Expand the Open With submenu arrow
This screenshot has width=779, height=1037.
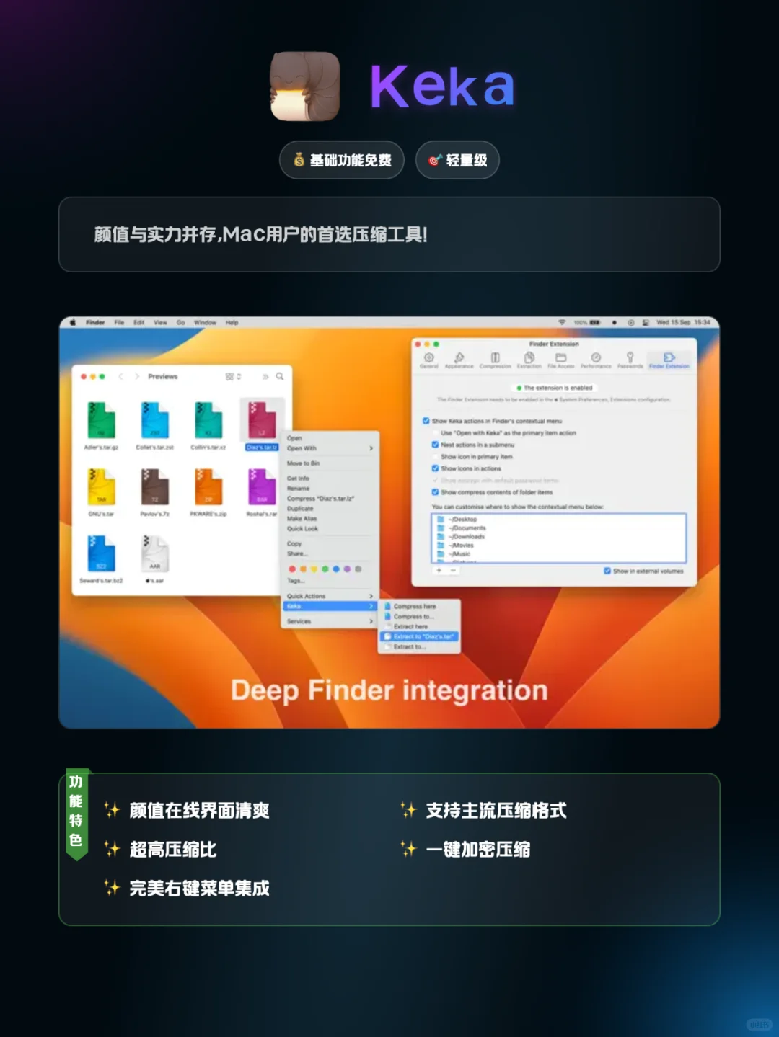coord(371,448)
